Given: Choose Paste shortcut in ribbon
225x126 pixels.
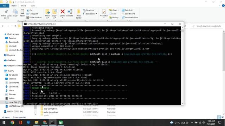Looking at the screenshot, I should pyautogui.click(x=34, y=17).
